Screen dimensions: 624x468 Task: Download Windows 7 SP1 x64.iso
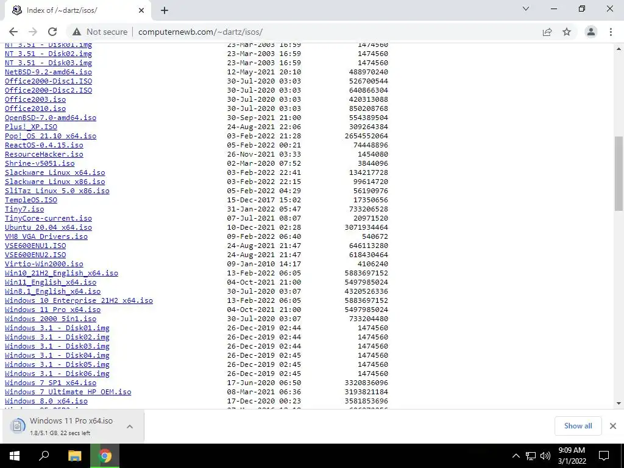pyautogui.click(x=51, y=383)
